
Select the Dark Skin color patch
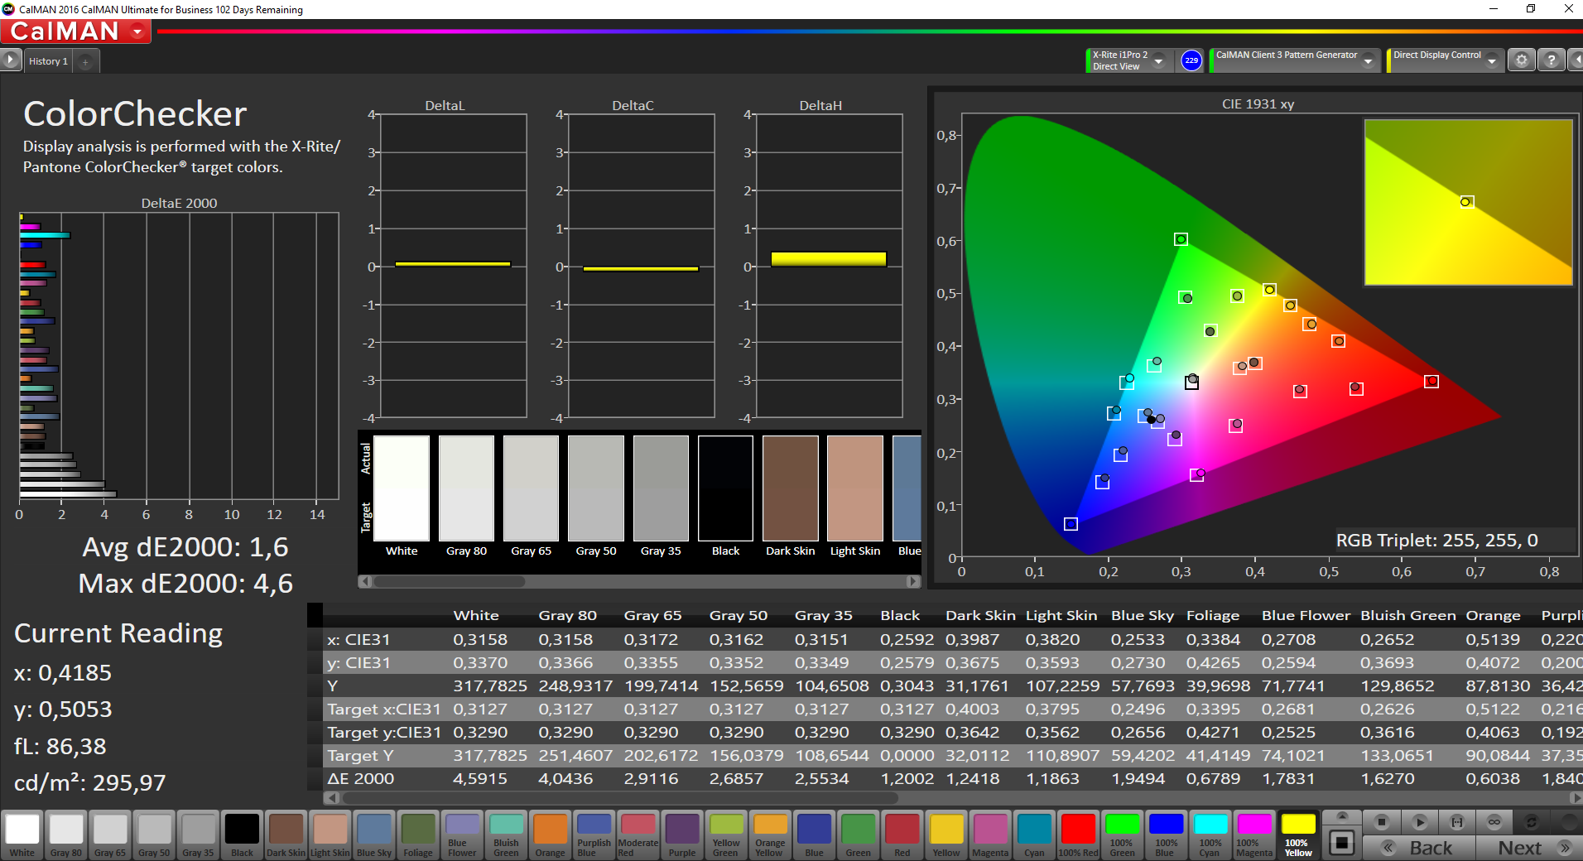(286, 835)
